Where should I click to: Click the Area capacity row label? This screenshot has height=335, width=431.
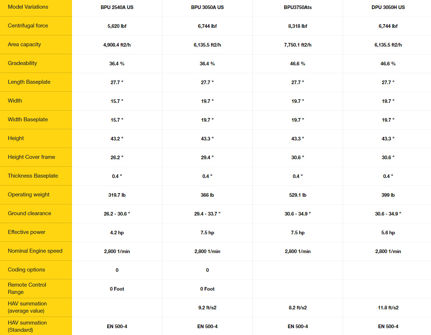tap(24, 44)
